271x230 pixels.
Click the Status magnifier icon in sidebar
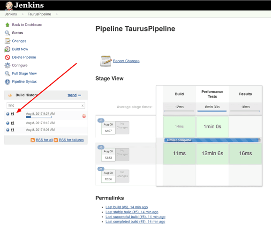7,33
